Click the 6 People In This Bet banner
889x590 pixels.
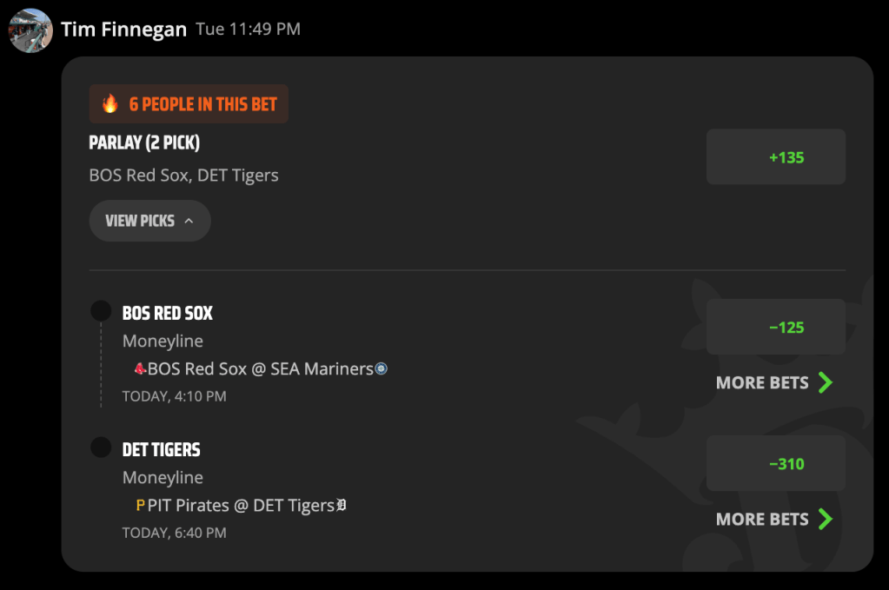pos(189,104)
